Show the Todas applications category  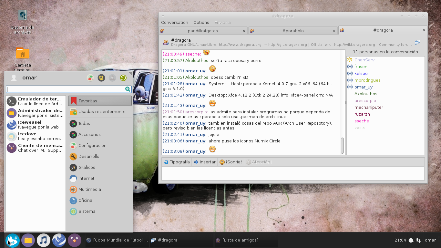tap(100, 124)
